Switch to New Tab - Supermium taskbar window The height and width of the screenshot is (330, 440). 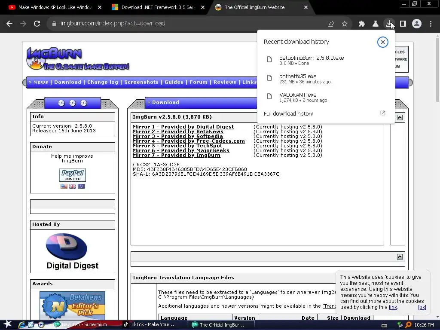point(84,325)
